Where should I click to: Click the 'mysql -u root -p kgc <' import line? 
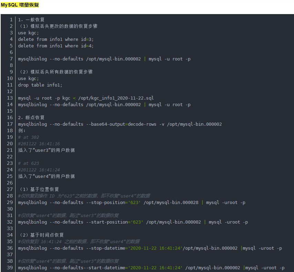(86, 98)
